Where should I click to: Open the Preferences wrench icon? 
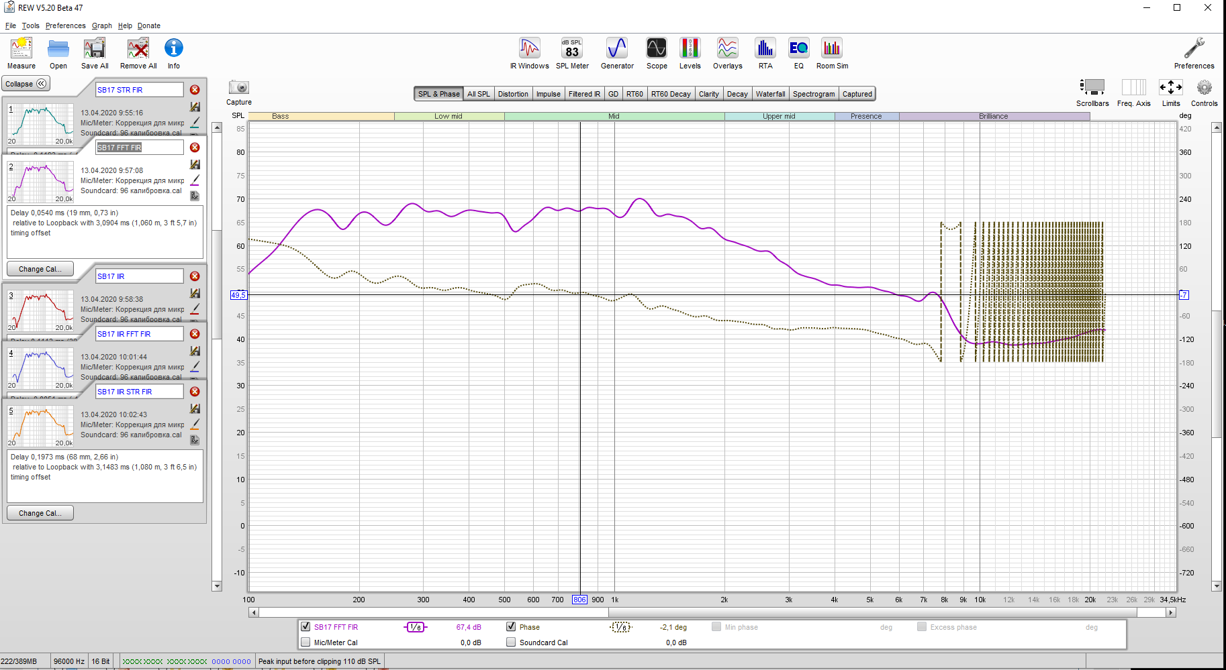click(x=1194, y=53)
